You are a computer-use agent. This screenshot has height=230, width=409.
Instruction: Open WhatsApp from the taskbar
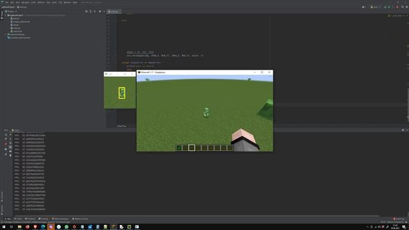point(66,227)
